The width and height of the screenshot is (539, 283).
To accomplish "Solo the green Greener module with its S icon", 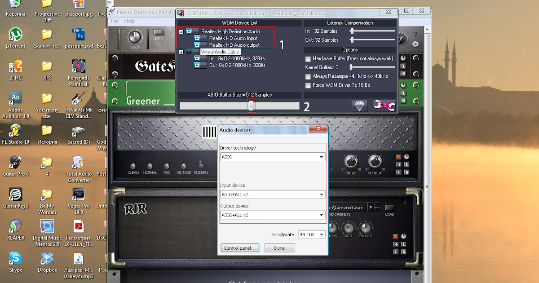I will [404, 100].
